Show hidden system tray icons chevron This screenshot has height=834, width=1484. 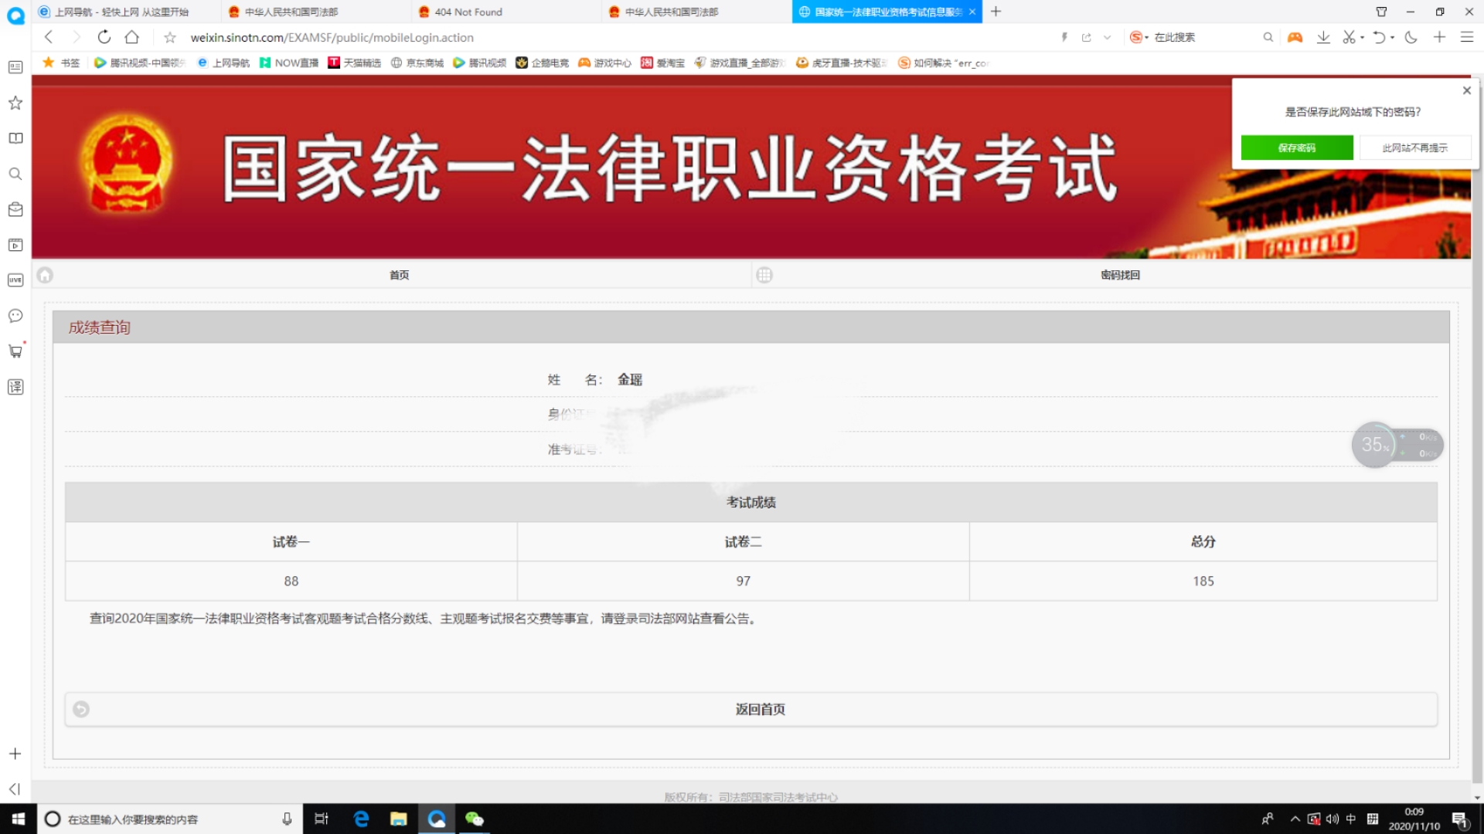[1295, 819]
